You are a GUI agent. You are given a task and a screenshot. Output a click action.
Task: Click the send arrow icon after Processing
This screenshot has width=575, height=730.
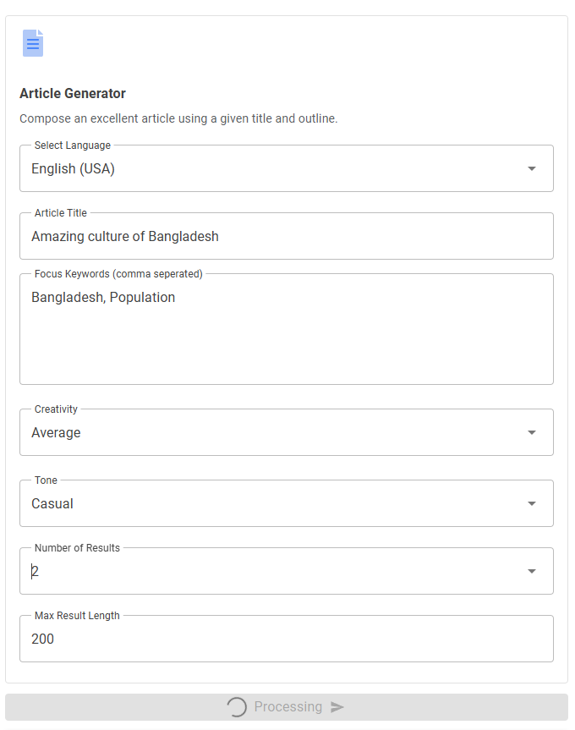337,707
